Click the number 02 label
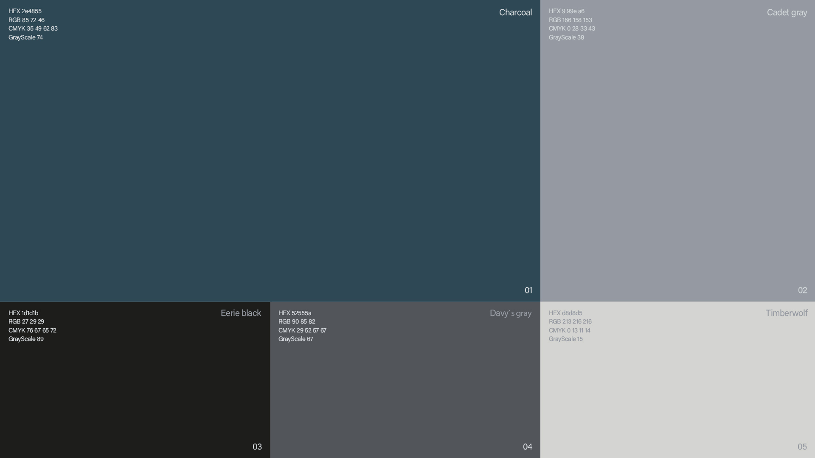This screenshot has height=458, width=815. 802,290
